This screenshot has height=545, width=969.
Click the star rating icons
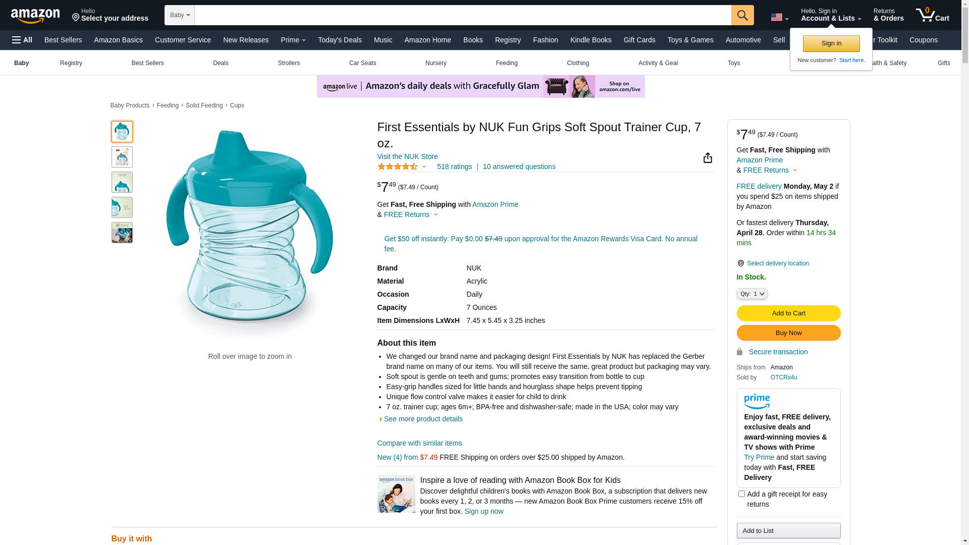(398, 167)
